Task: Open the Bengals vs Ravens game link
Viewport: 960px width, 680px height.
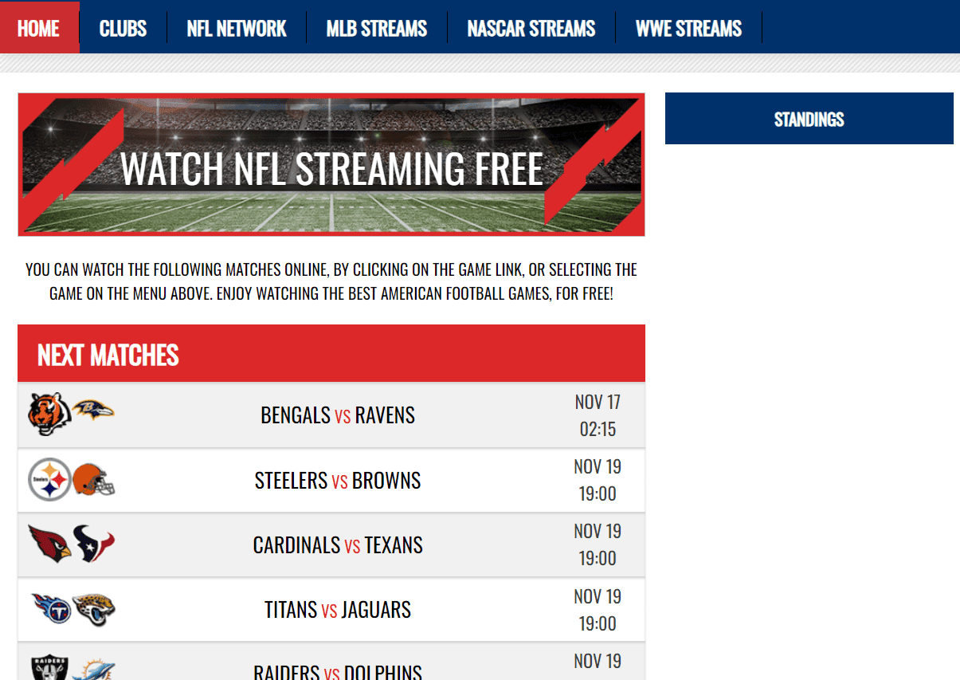Action: pos(338,415)
